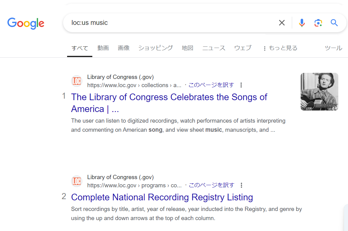The width and height of the screenshot is (348, 231).
Task: Open three-dot menu of second result
Action: (x=241, y=185)
